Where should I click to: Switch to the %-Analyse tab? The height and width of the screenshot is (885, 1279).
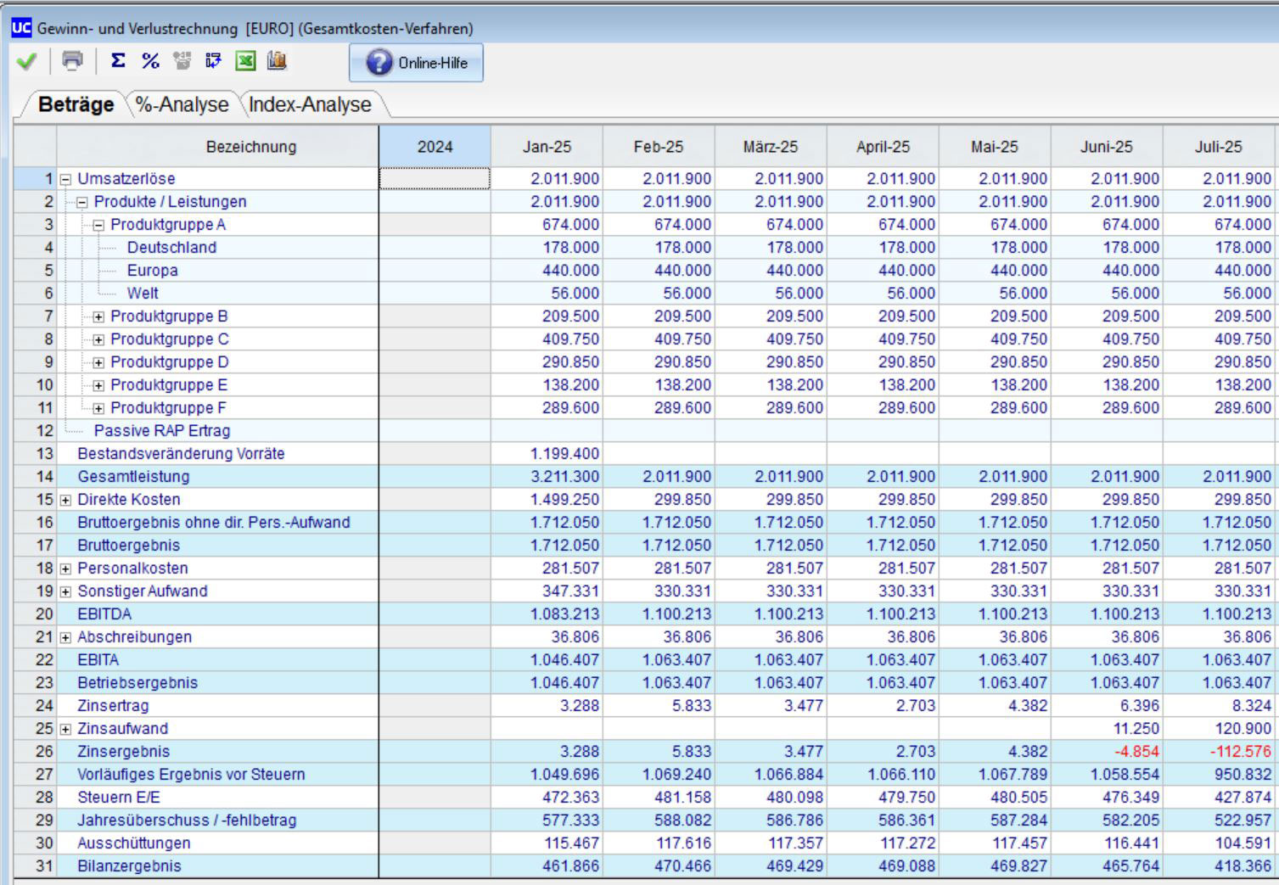click(182, 104)
